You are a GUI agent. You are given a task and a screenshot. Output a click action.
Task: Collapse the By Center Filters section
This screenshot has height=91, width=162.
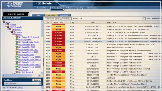click(42, 87)
